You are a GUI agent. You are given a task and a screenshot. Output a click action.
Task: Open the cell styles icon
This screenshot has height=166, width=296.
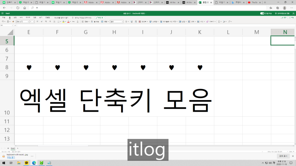(150, 22)
